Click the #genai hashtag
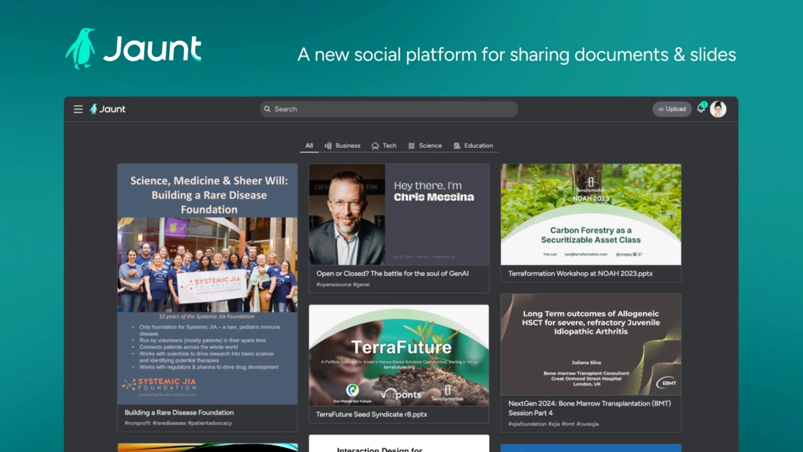Screen dimensions: 803x452 [x=361, y=284]
